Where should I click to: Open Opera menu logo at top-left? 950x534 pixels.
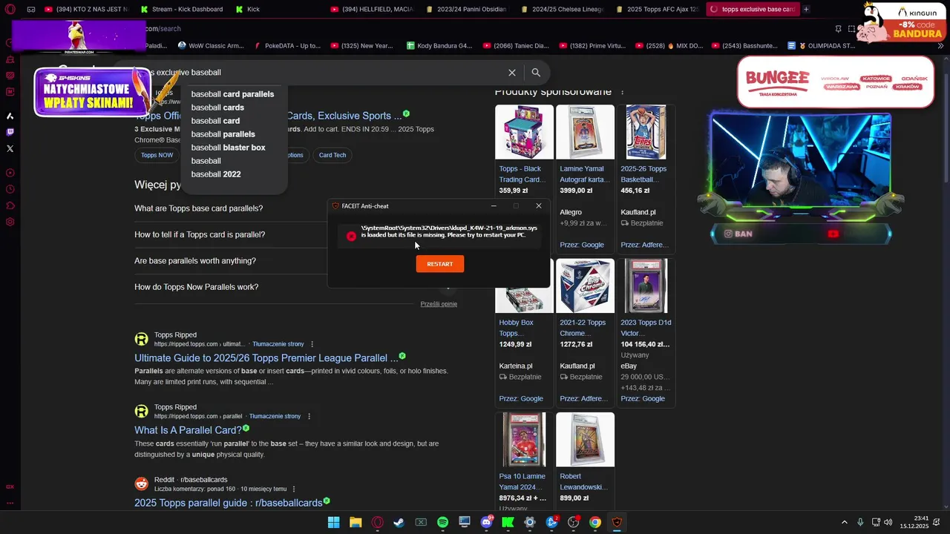click(10, 10)
